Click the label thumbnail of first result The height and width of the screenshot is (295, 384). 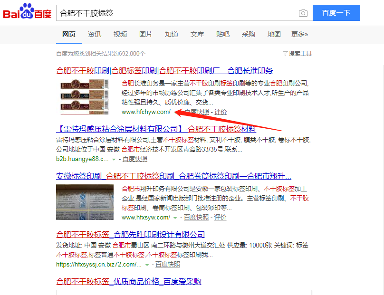pyautogui.click(x=85, y=97)
